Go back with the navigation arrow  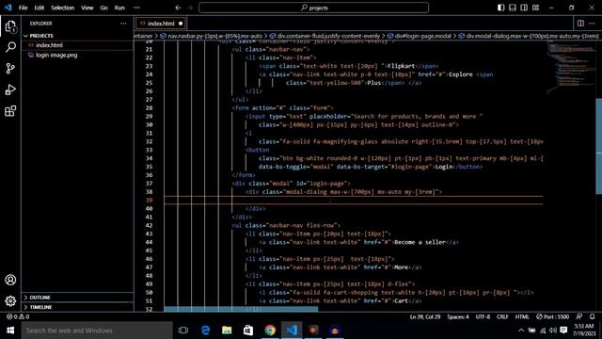[178, 8]
